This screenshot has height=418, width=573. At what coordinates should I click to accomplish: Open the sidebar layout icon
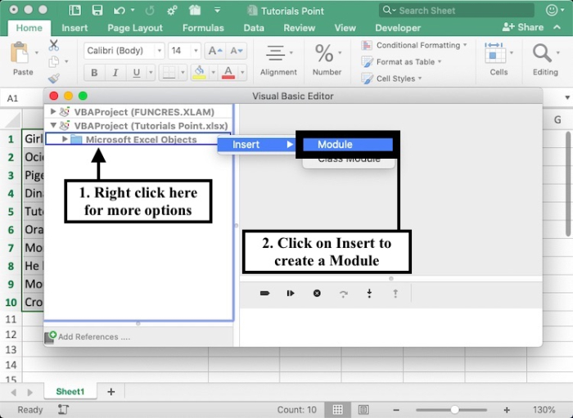pos(74,10)
